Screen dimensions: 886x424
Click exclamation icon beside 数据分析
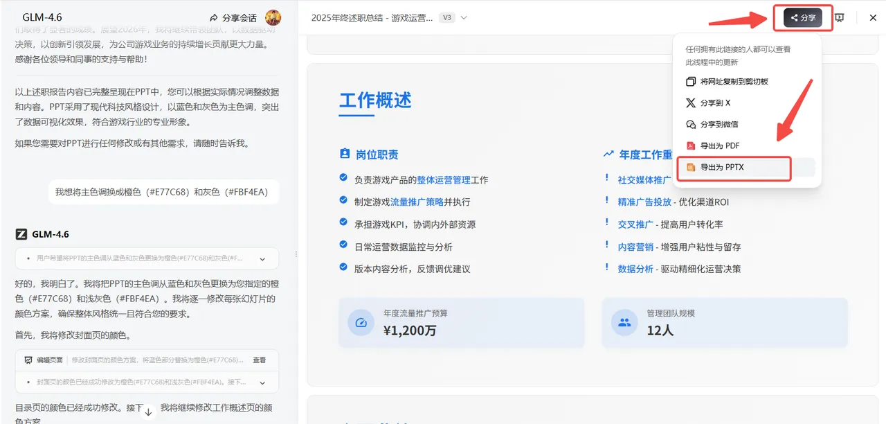[607, 267]
